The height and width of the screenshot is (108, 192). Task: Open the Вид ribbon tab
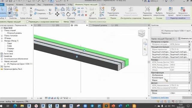[x=39, y=4]
